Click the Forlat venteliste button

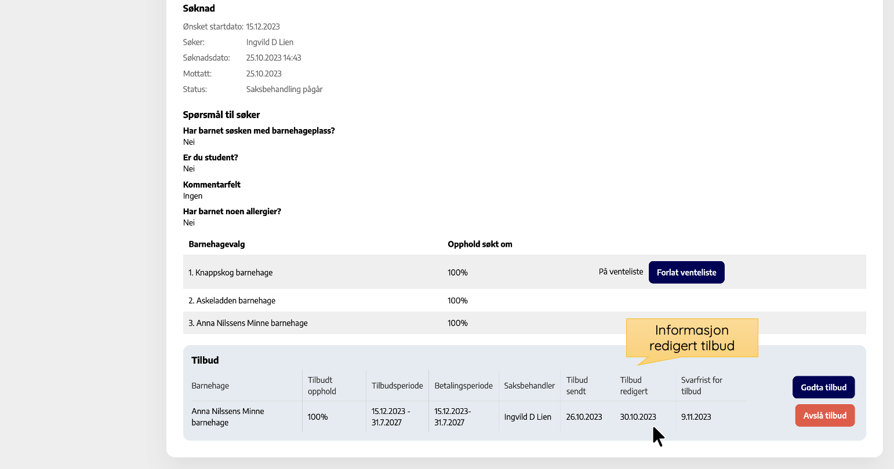686,272
